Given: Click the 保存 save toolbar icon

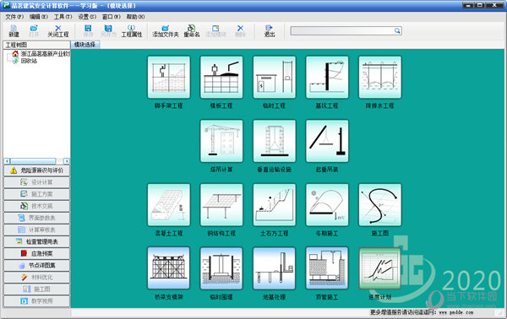Looking at the screenshot, I should [x=88, y=31].
